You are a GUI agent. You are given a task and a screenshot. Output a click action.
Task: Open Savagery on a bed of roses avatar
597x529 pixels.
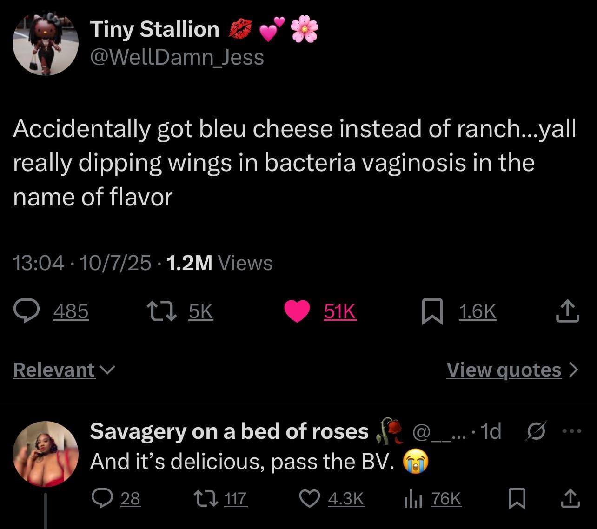pos(45,454)
